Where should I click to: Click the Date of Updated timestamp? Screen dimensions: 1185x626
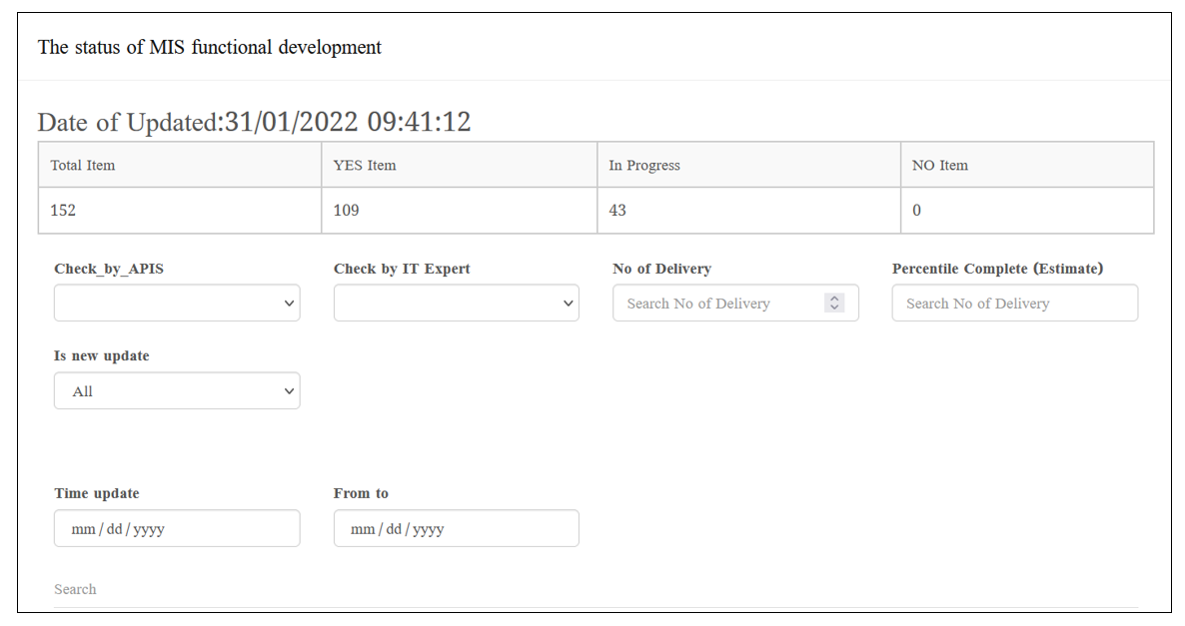254,122
